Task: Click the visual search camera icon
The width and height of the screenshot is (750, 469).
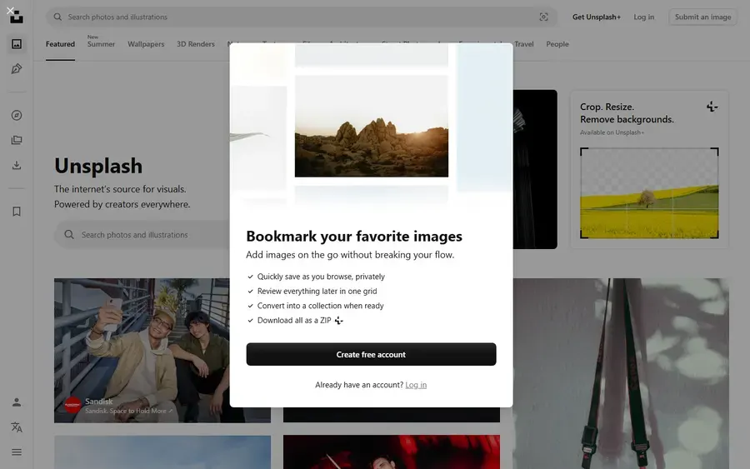Action: (544, 17)
